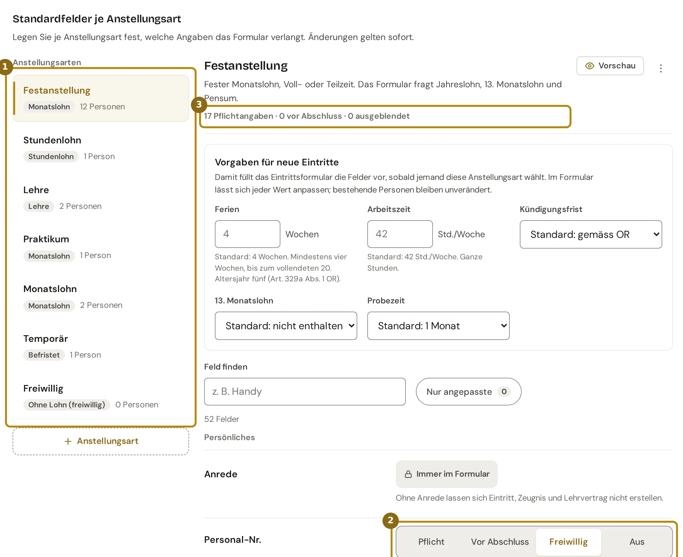683x557 pixels.
Task: Open the Kündigungsfrist dropdown
Action: [590, 234]
